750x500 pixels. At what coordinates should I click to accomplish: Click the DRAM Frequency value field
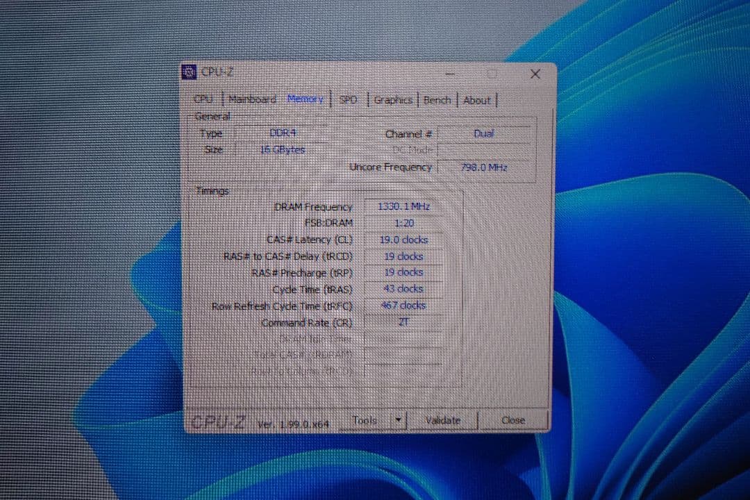(x=401, y=206)
